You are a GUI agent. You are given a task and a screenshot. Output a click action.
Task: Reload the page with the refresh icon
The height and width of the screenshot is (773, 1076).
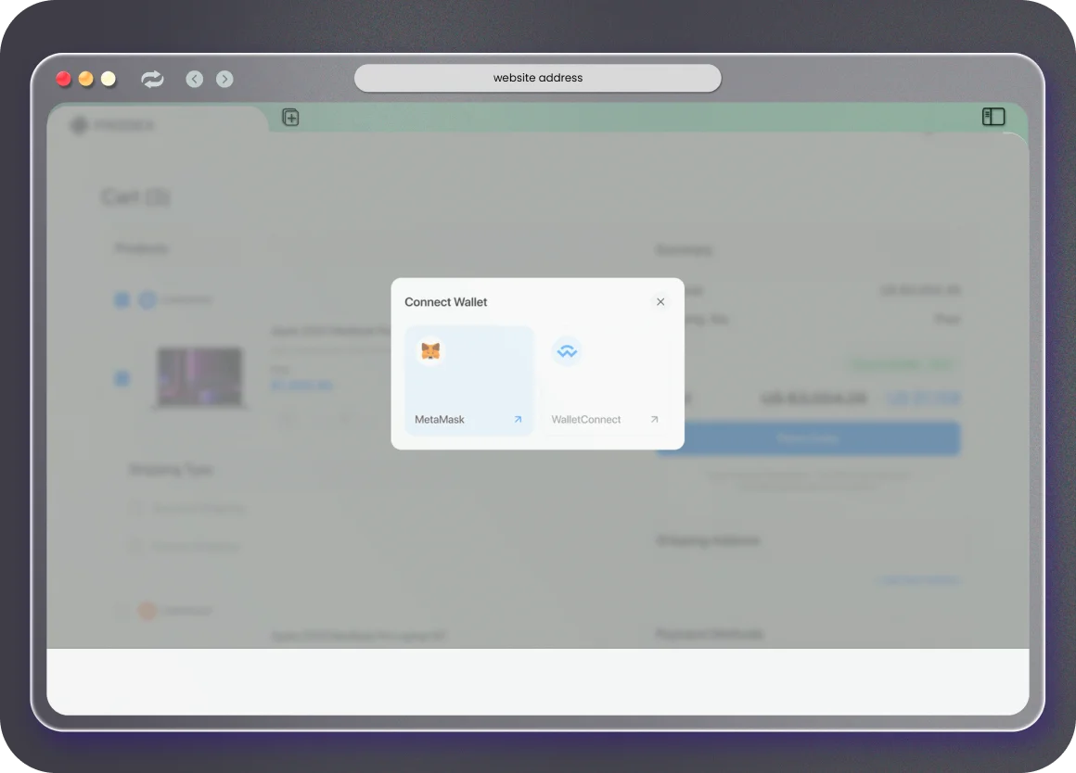coord(152,79)
